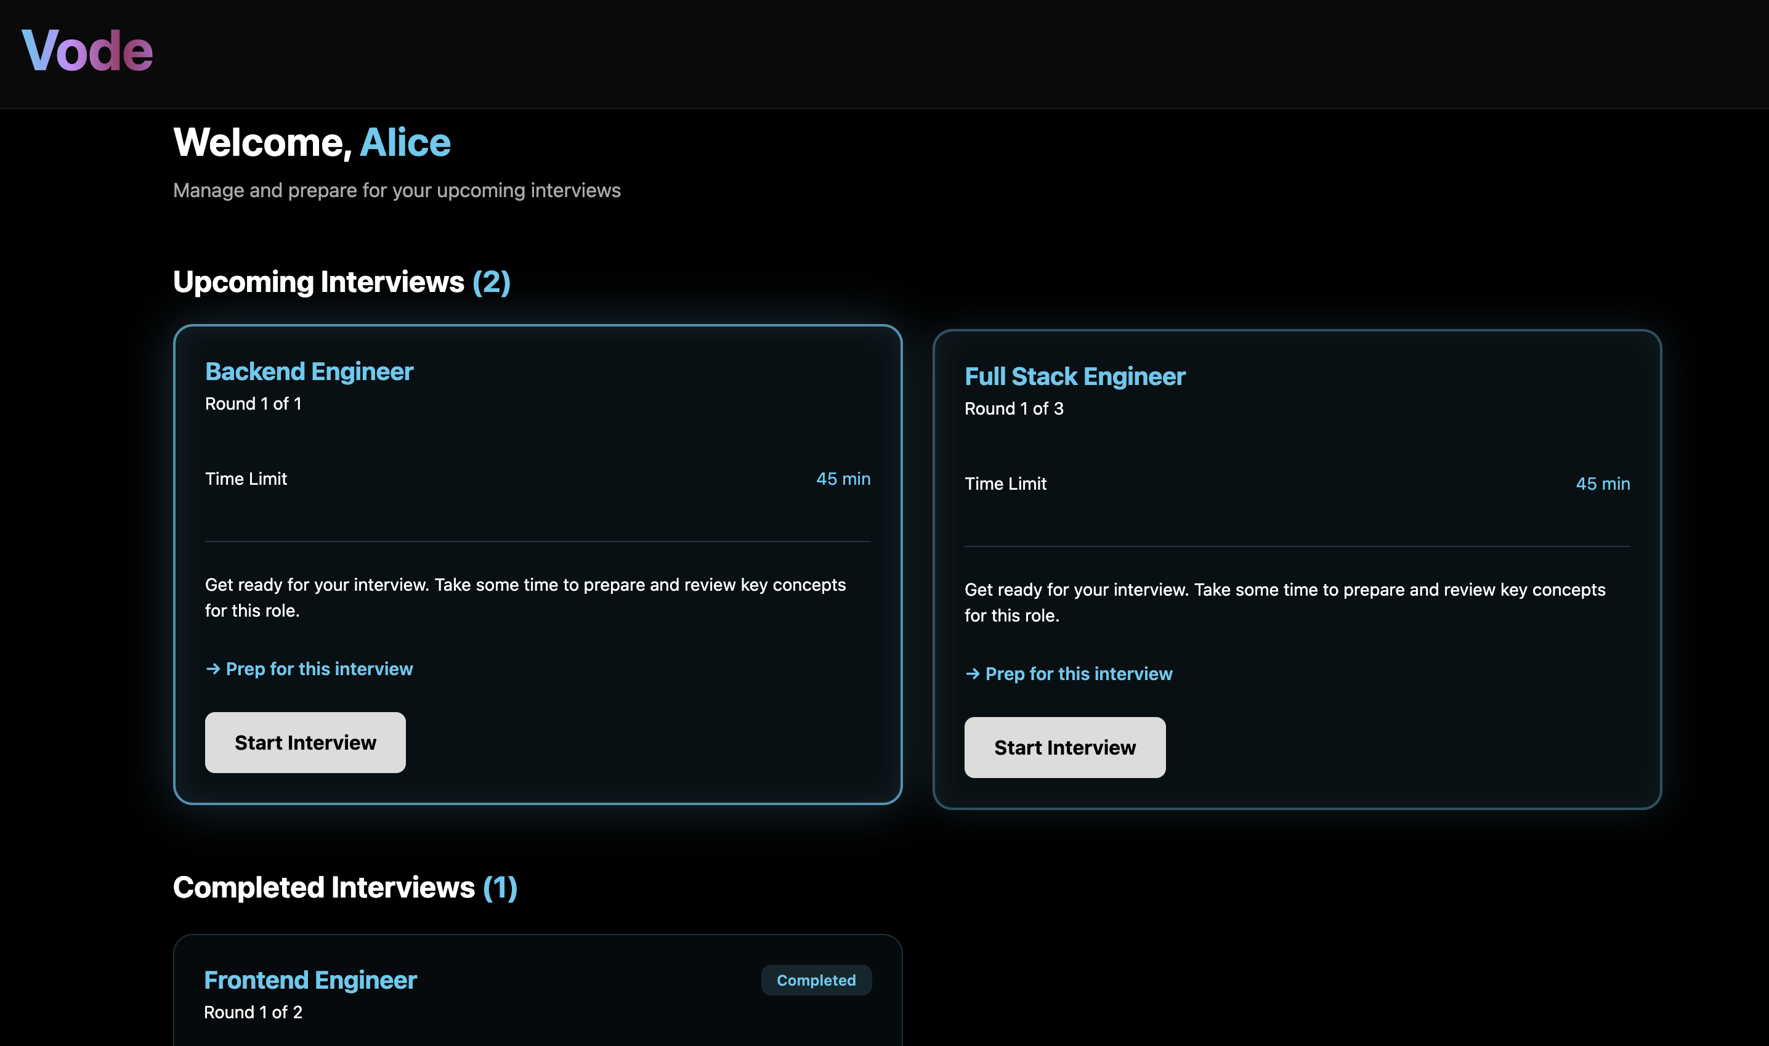Open the Frontend Engineer completed interview
This screenshot has width=1769, height=1046.
coord(310,979)
